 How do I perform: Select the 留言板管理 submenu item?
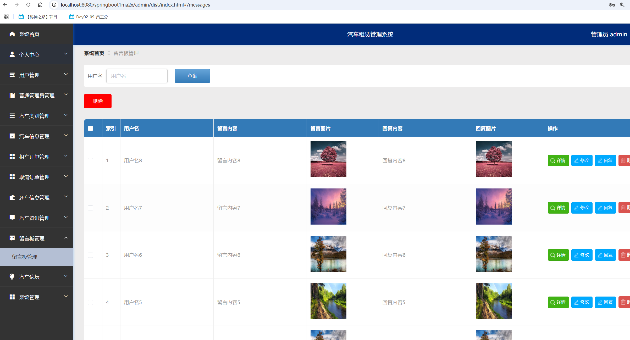37,257
